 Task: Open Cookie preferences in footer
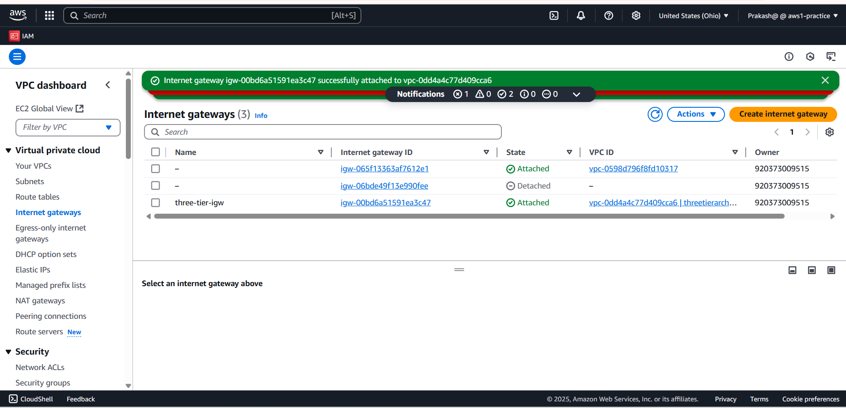click(811, 399)
